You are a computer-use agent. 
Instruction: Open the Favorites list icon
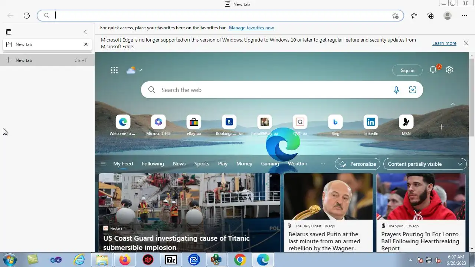414,16
